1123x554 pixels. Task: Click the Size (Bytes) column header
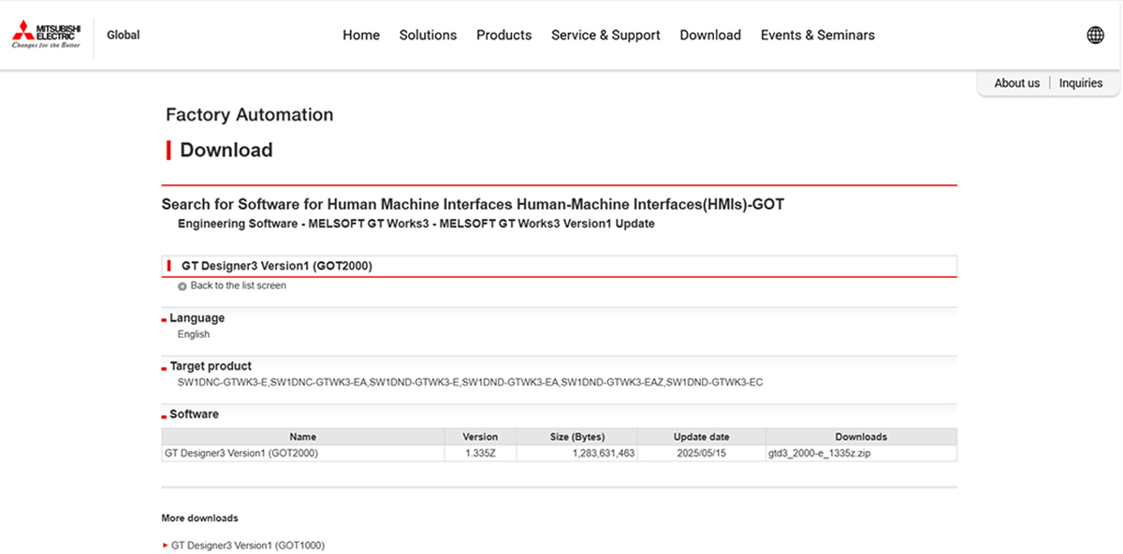click(576, 437)
